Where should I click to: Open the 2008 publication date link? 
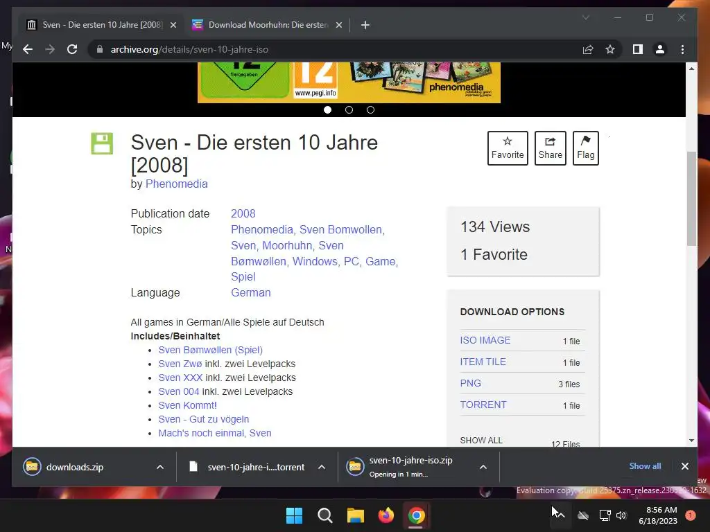tap(243, 213)
